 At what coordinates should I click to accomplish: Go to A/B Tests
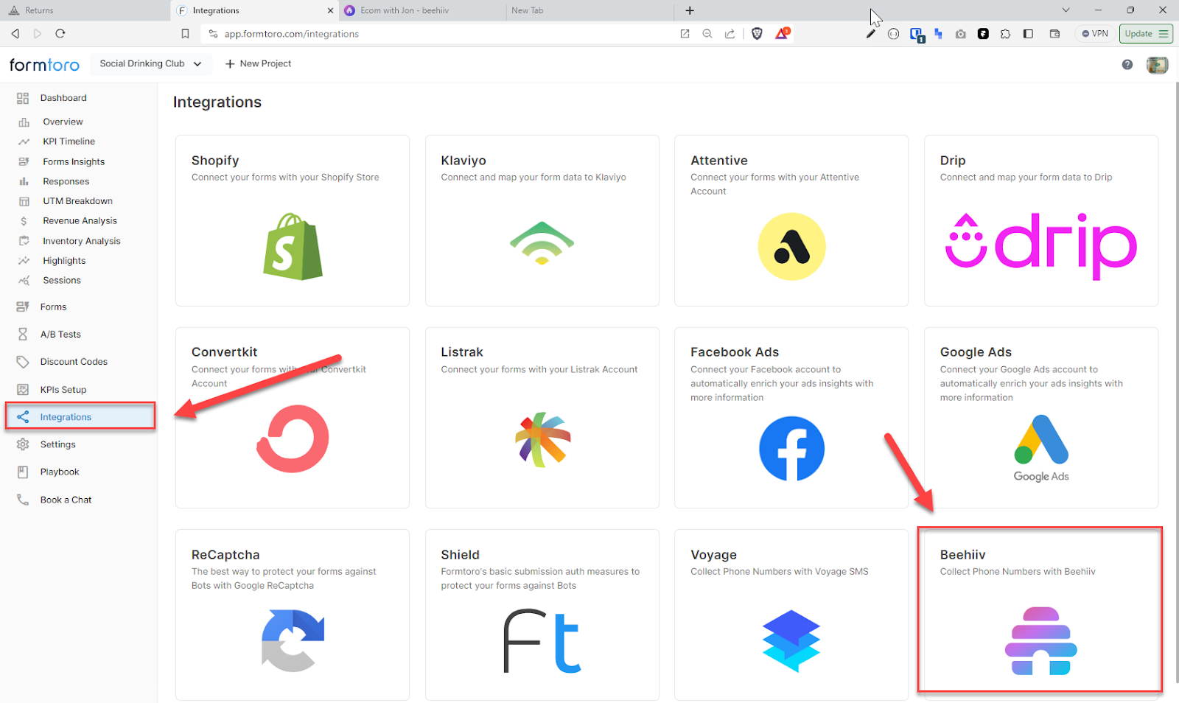pyautogui.click(x=60, y=335)
